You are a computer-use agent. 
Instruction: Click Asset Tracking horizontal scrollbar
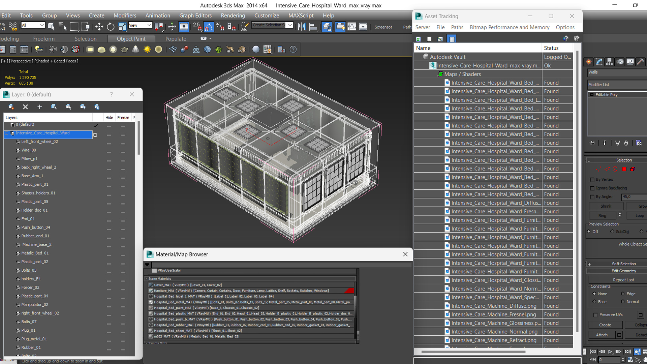[473, 352]
